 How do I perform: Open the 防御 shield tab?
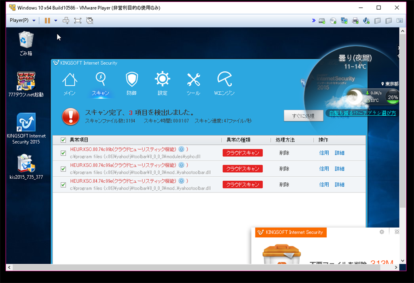coord(131,84)
